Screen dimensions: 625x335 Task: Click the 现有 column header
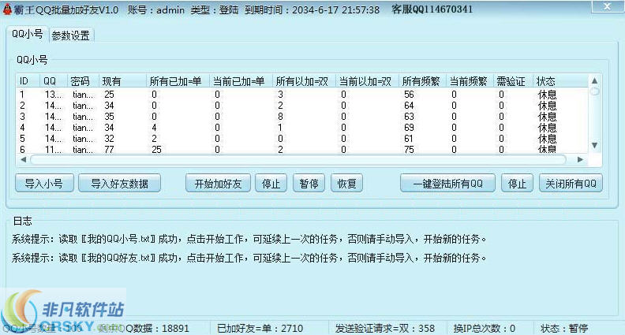pyautogui.click(x=122, y=81)
